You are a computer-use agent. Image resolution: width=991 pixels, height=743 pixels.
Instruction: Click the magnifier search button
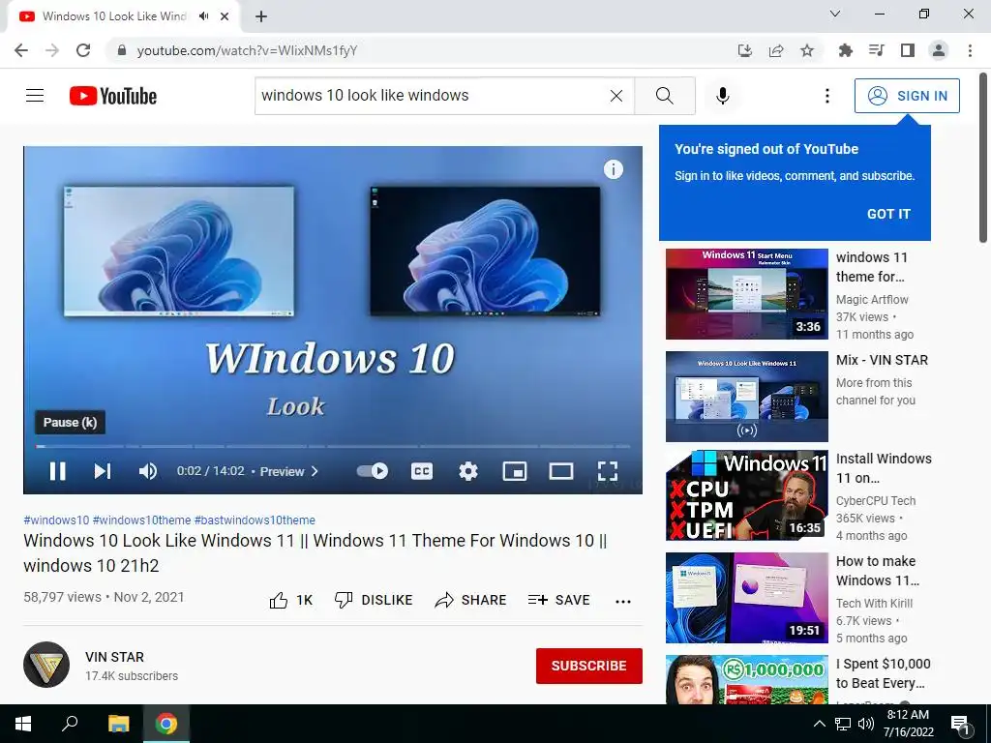pos(664,96)
